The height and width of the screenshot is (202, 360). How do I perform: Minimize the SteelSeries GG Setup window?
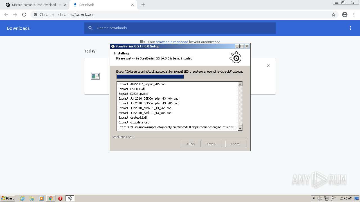[237, 46]
